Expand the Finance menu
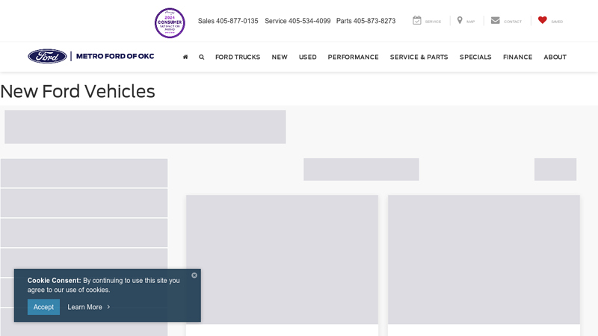This screenshot has width=598, height=336. pos(517,57)
